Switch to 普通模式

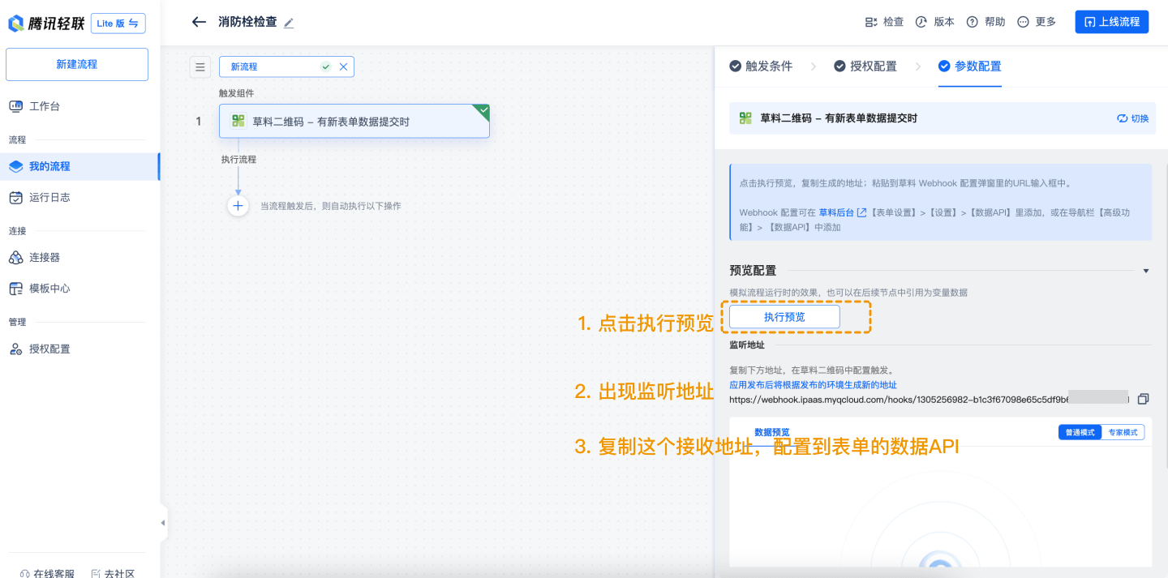click(1080, 432)
